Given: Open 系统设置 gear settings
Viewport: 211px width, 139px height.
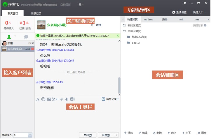Looking at the screenshot, I should [x=179, y=13].
